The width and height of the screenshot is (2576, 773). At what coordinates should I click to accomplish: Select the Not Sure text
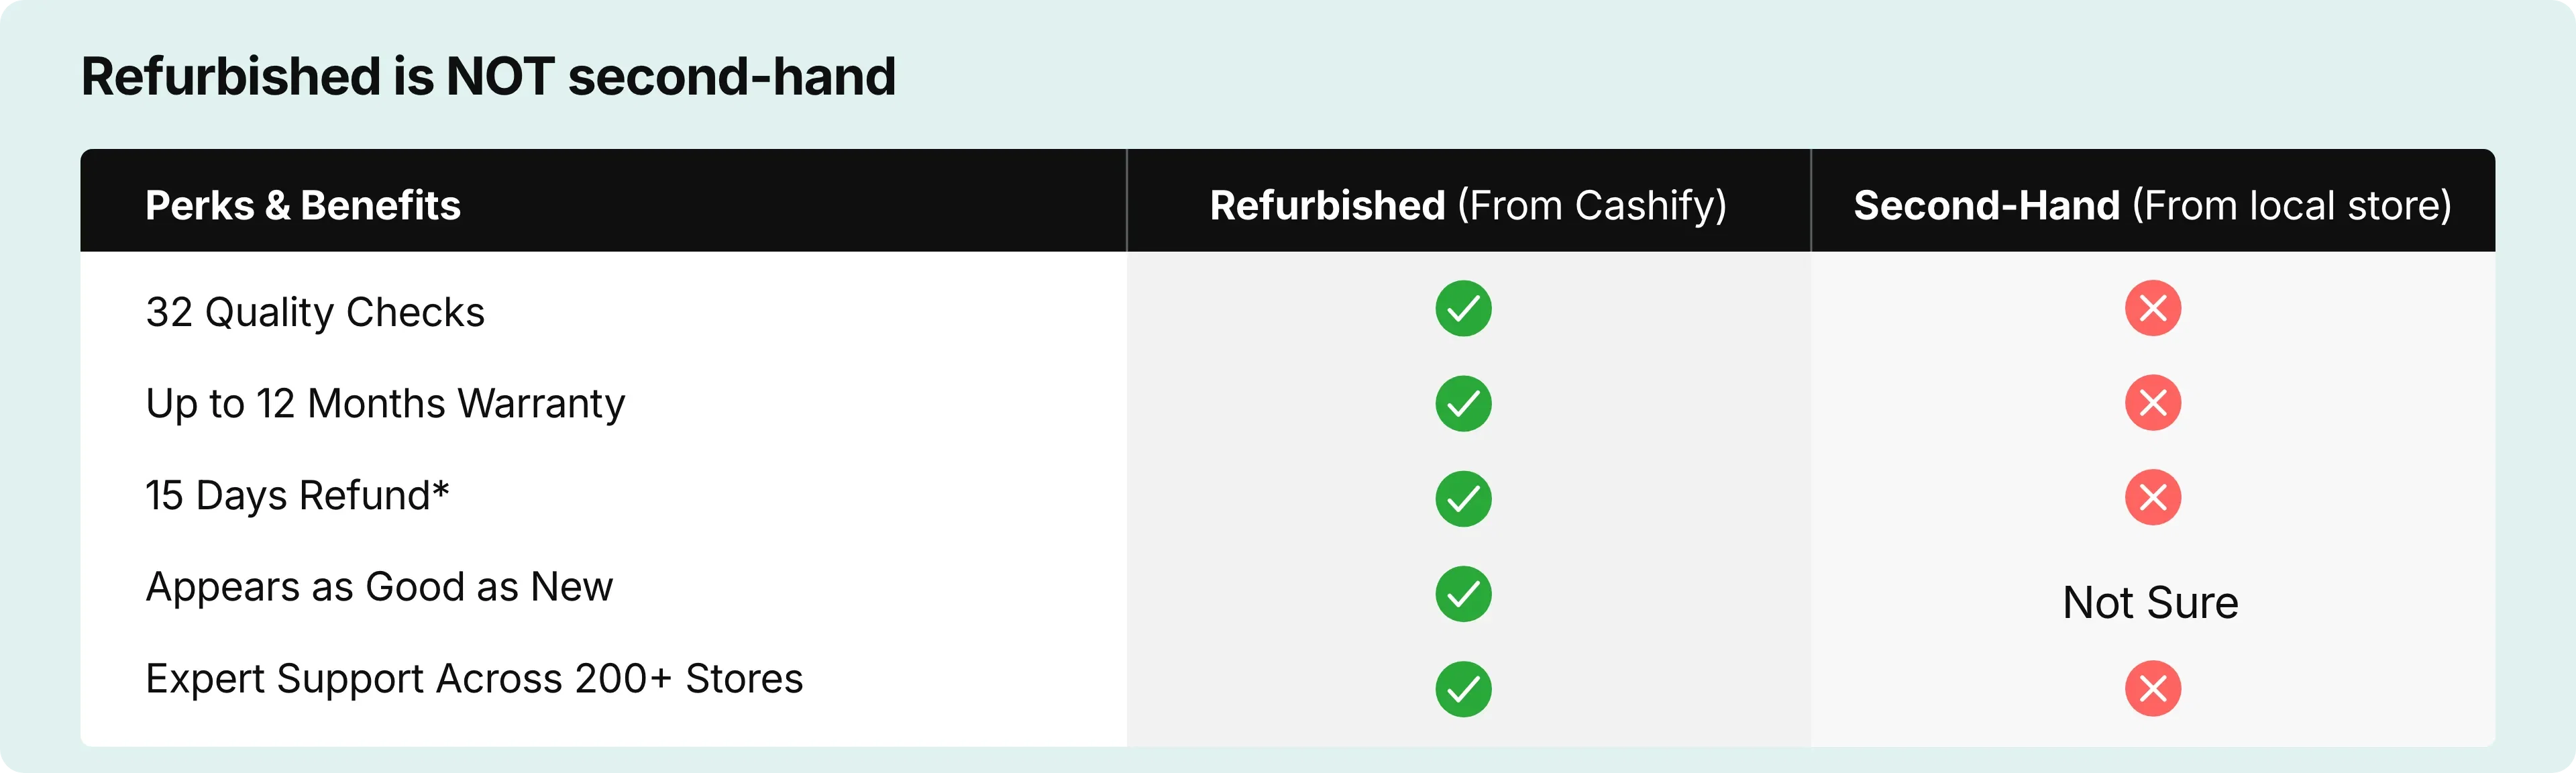pyautogui.click(x=2151, y=603)
